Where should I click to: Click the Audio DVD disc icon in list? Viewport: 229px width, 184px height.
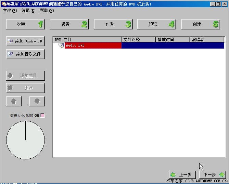(x=61, y=45)
